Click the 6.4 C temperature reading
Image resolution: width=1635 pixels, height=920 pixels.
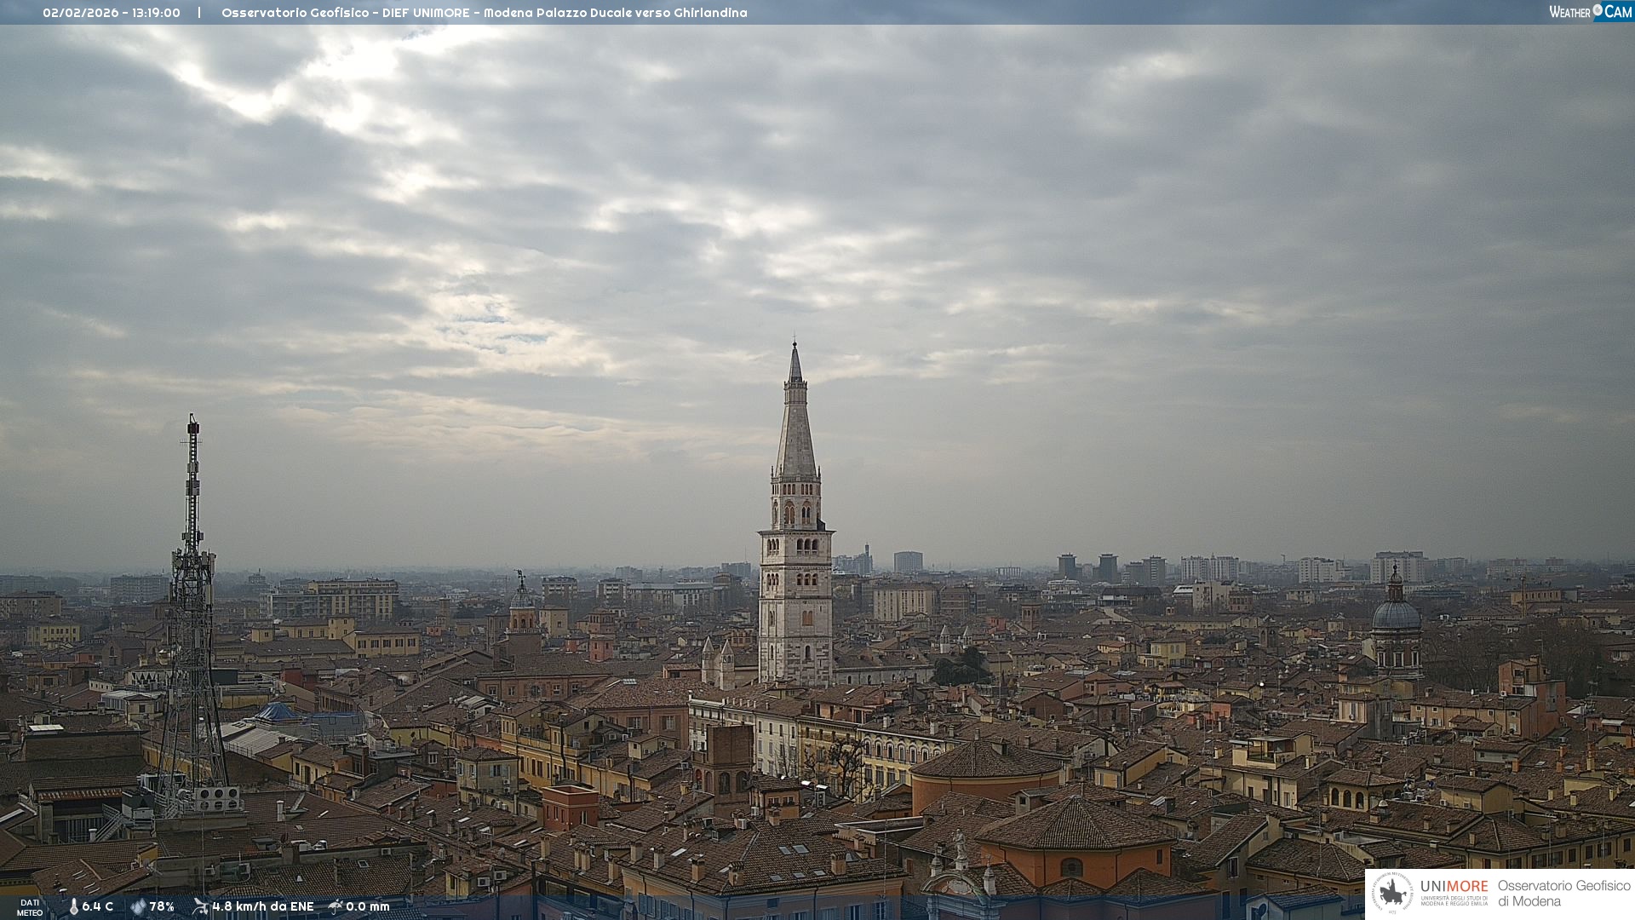click(x=98, y=906)
